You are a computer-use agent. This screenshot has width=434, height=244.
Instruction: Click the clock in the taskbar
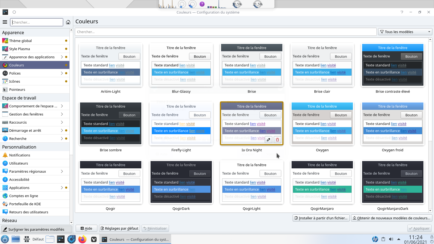point(416,239)
